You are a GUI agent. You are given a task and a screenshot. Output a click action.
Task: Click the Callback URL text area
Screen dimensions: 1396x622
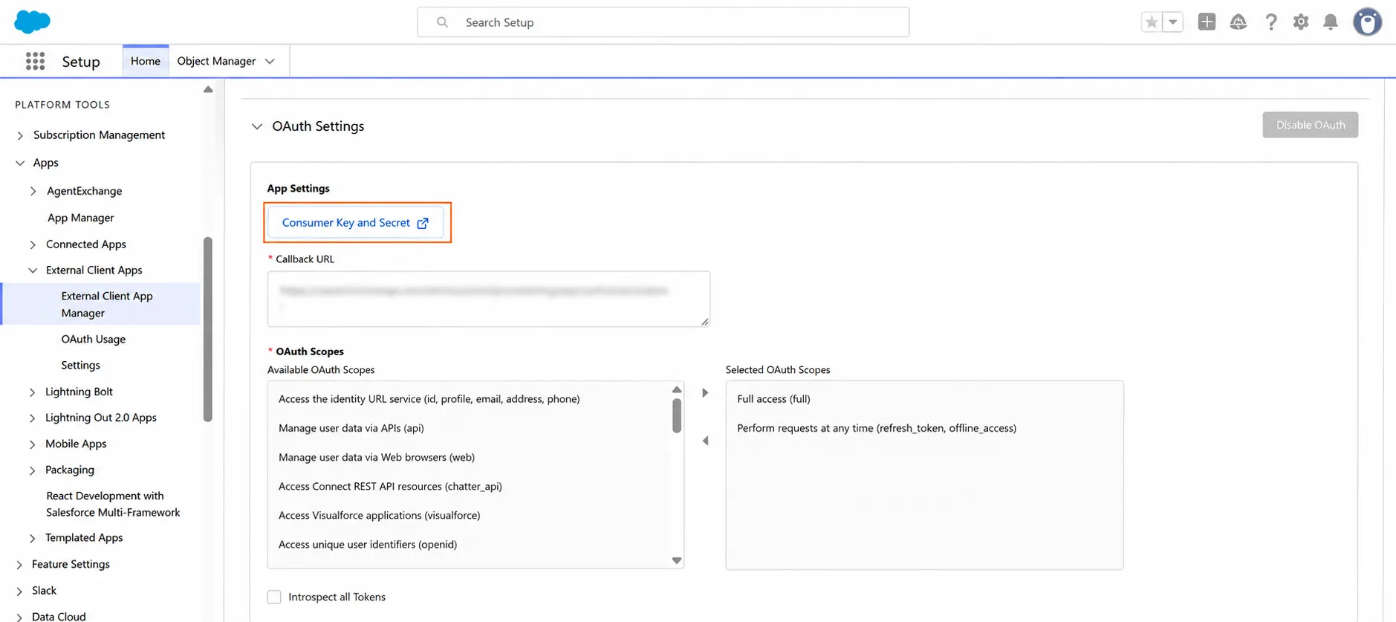tap(489, 299)
